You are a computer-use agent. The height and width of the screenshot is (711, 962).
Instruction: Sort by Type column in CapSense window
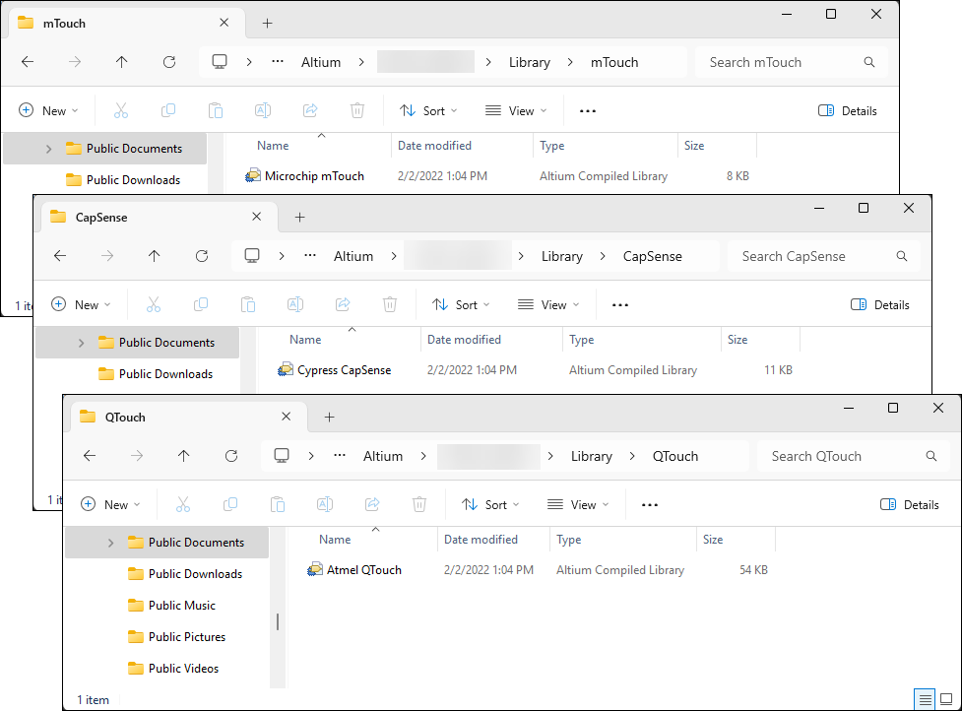click(582, 340)
